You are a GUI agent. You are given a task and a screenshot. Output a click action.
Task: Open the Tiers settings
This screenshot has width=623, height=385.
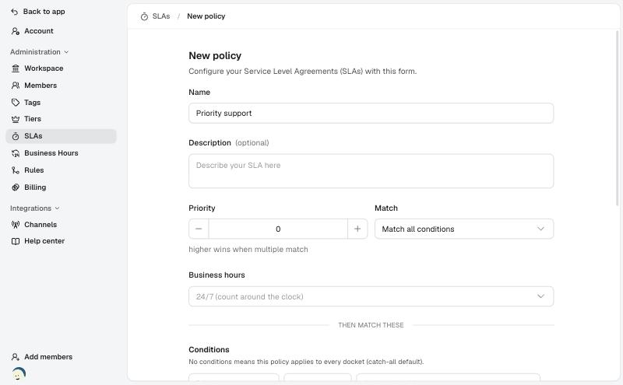pyautogui.click(x=62, y=119)
